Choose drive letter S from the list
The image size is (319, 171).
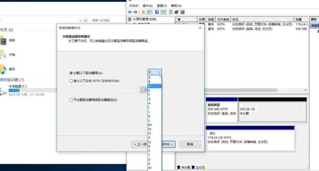[x=155, y=151]
